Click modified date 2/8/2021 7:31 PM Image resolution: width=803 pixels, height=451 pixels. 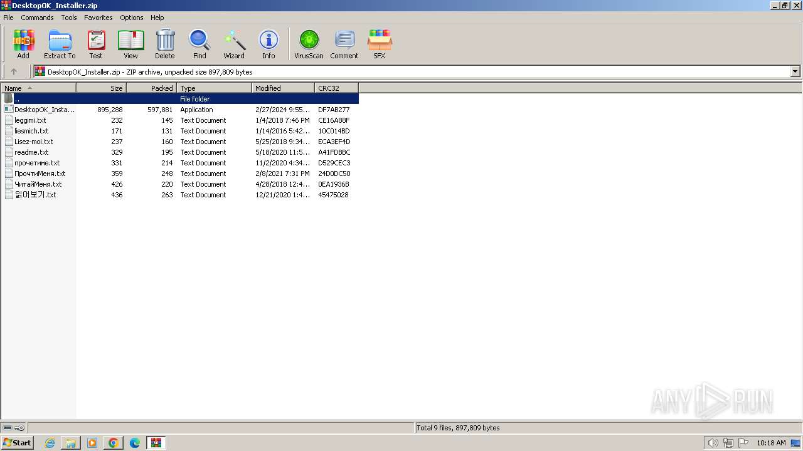[282, 174]
